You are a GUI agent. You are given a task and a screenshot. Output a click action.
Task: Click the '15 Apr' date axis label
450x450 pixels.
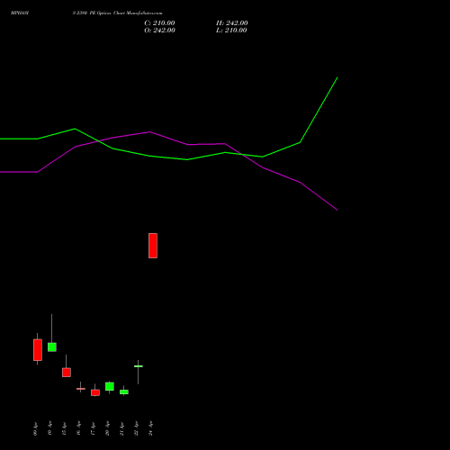[x=65, y=428]
